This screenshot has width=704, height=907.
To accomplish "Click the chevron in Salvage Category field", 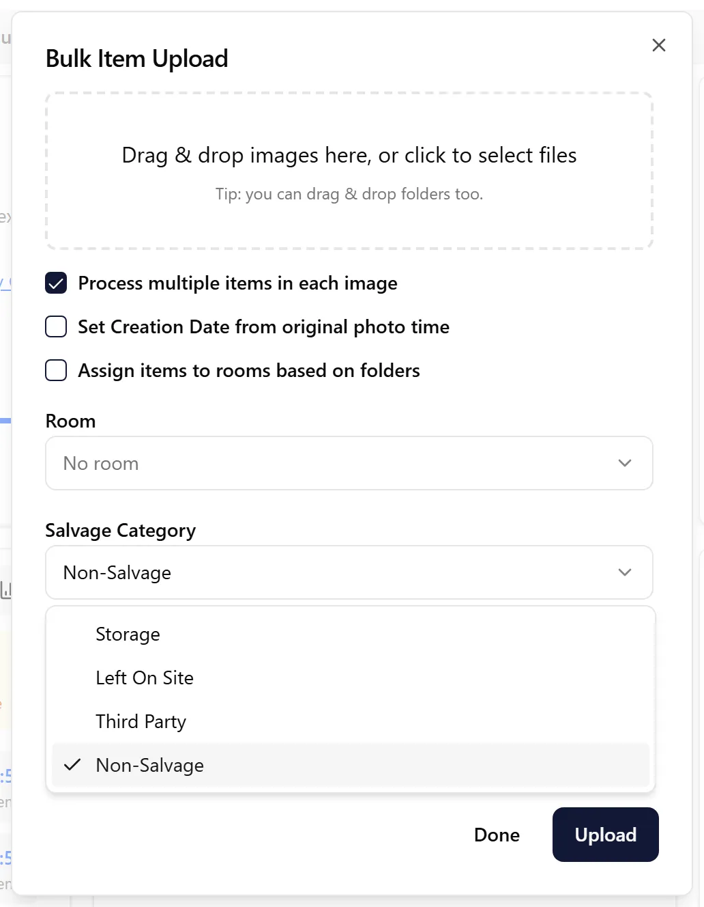I will (x=624, y=572).
